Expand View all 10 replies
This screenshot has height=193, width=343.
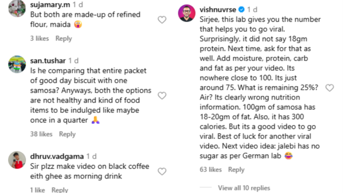tap(244, 188)
